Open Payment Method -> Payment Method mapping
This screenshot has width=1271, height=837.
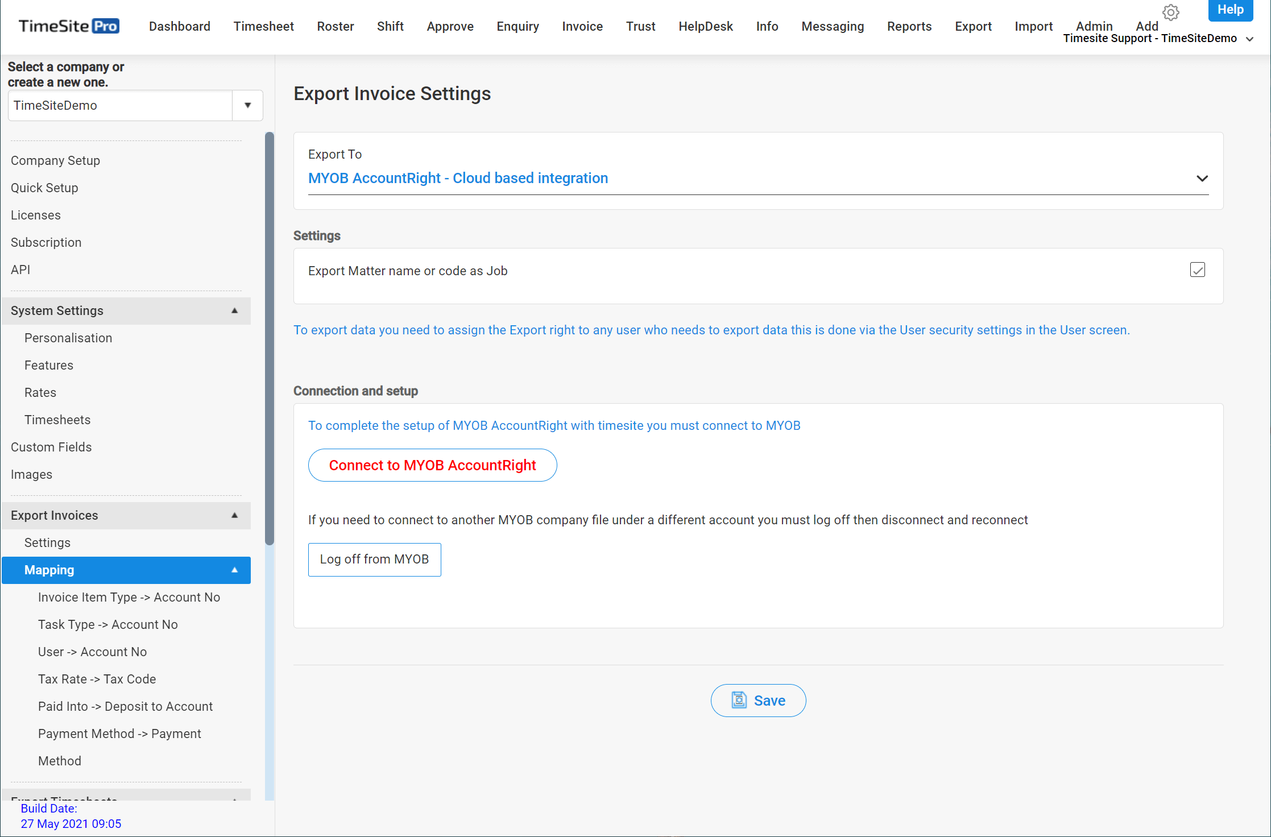pos(119,747)
